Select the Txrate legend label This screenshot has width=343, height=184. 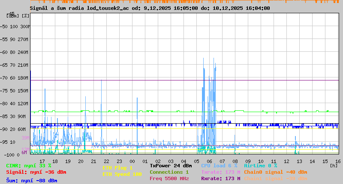pos(220,172)
